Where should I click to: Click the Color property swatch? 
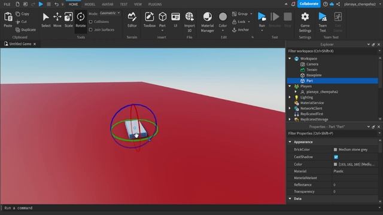pyautogui.click(x=335, y=164)
